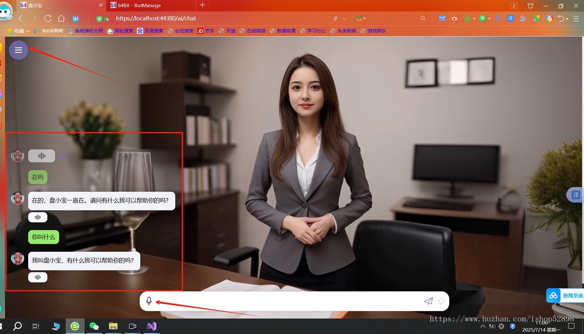Play audio under the '在的，盘小宝一直在' reply
The width and height of the screenshot is (584, 334).
click(x=37, y=217)
